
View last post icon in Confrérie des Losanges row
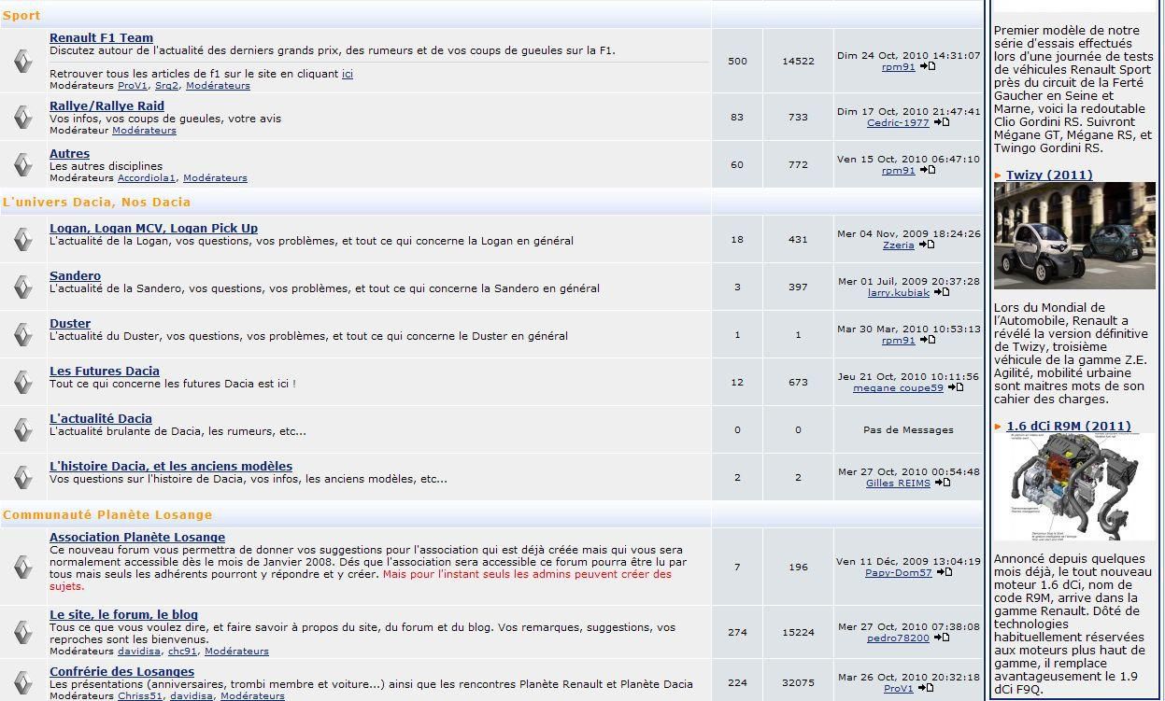pyautogui.click(x=925, y=688)
